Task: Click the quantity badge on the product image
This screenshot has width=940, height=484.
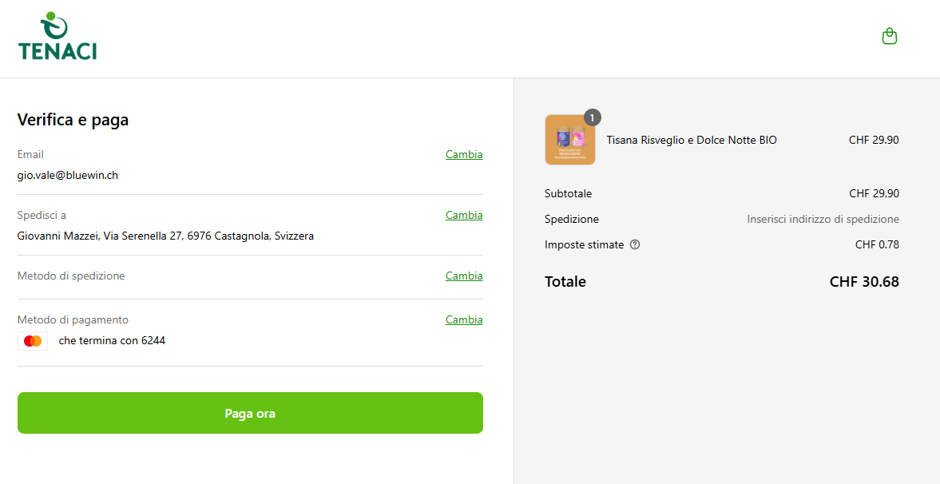Action: tap(592, 117)
